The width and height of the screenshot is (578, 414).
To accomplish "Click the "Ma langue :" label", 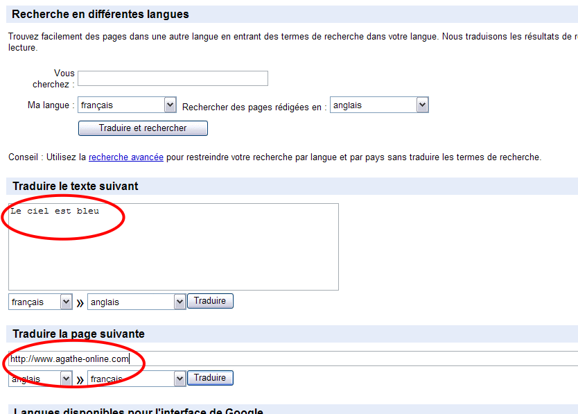I will (x=49, y=105).
